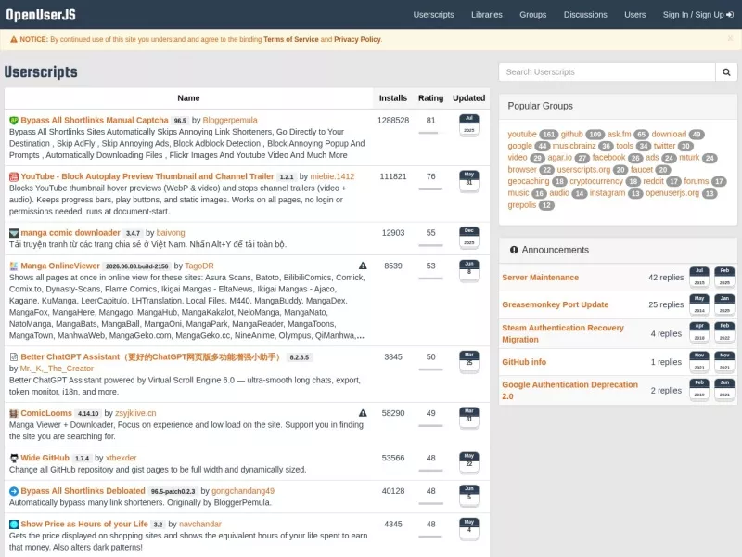Click the Bypass All Shortlinks Manual Captcha script icon
The width and height of the screenshot is (742, 557).
click(x=14, y=121)
